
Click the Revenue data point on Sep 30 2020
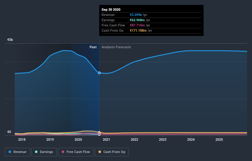pyautogui.click(x=99, y=73)
